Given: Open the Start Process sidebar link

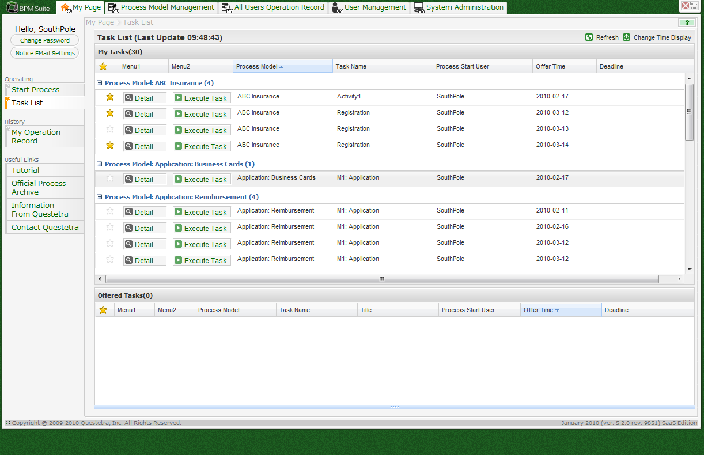Looking at the screenshot, I should 36,89.
